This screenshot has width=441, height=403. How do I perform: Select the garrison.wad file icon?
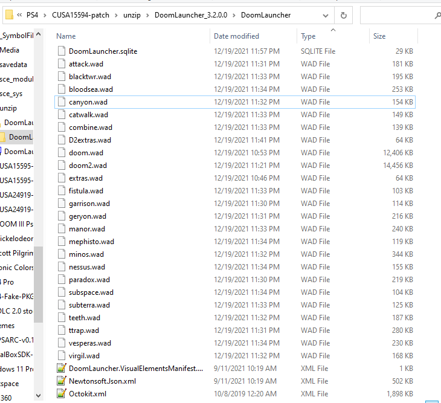pyautogui.click(x=62, y=203)
